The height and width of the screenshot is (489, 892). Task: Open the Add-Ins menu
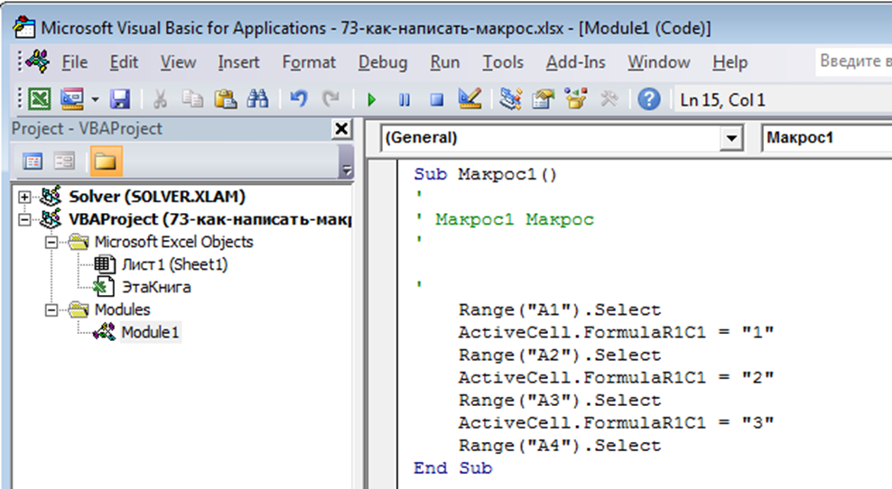coord(576,62)
